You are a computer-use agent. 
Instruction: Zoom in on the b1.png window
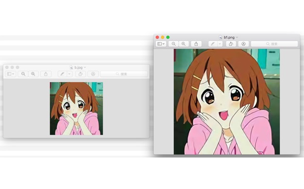tap(184, 44)
